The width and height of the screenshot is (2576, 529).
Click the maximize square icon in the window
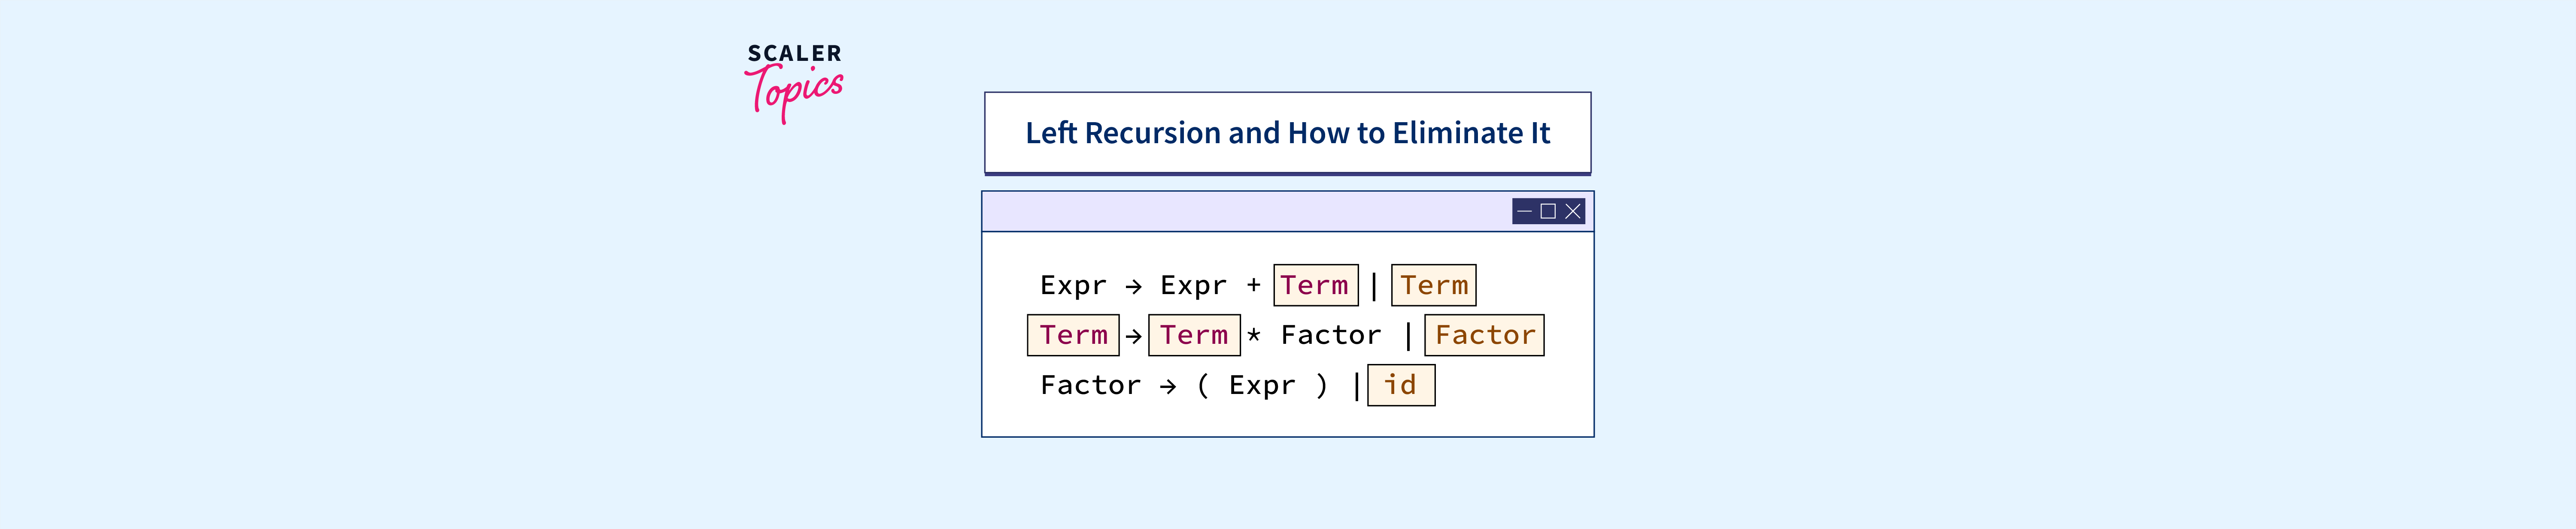[1548, 212]
